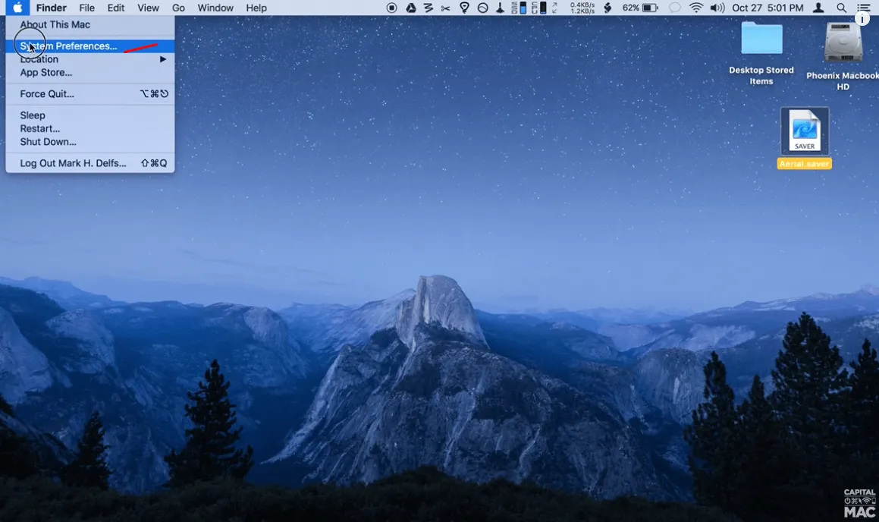
Task: Click the speech bubble menu bar icon
Action: click(675, 8)
